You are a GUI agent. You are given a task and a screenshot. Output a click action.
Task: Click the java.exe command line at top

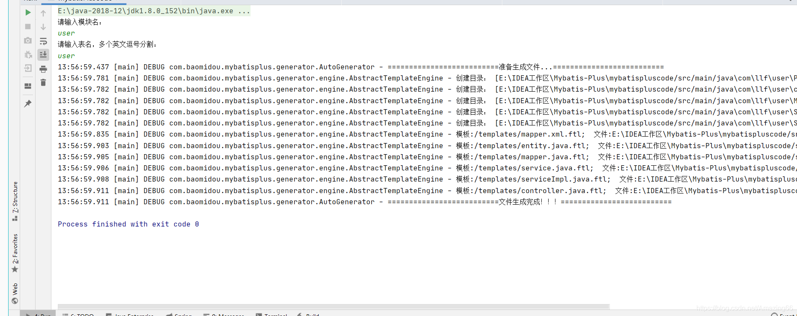154,11
